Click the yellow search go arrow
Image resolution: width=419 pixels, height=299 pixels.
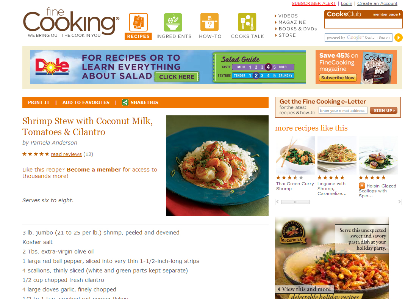coord(399,38)
